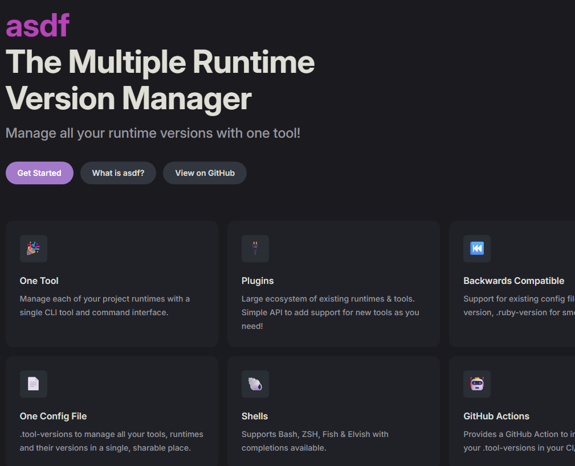Image resolution: width=575 pixels, height=466 pixels.
Task: Click the Backwards Compatible heading
Action: [x=513, y=281]
